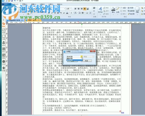This screenshot has height=116, width=145.
Task: Expand the font color dropdown arrow
Action: click(x=69, y=13)
